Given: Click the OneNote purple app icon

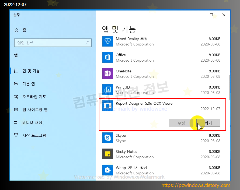Looking at the screenshot, I should (x=108, y=73).
